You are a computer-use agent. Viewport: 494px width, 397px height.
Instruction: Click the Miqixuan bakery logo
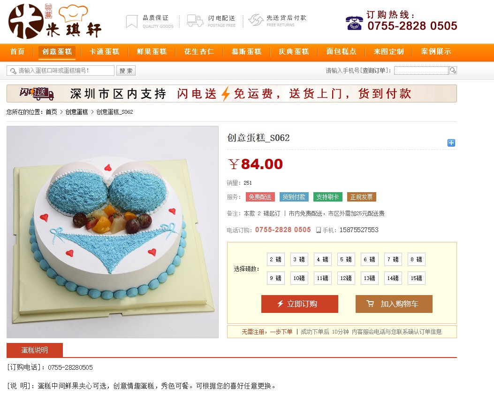click(x=55, y=21)
